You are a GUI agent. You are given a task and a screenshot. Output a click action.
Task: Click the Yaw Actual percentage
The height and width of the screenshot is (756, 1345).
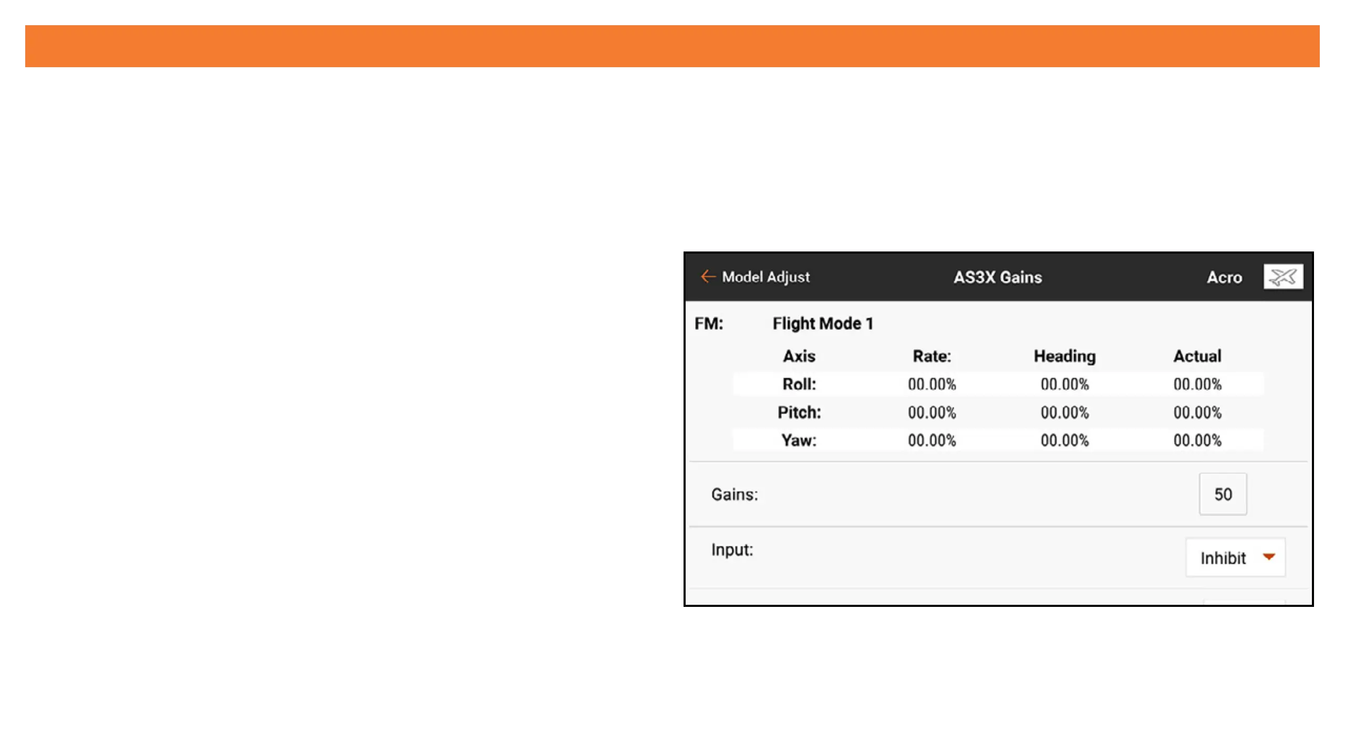[x=1197, y=440]
